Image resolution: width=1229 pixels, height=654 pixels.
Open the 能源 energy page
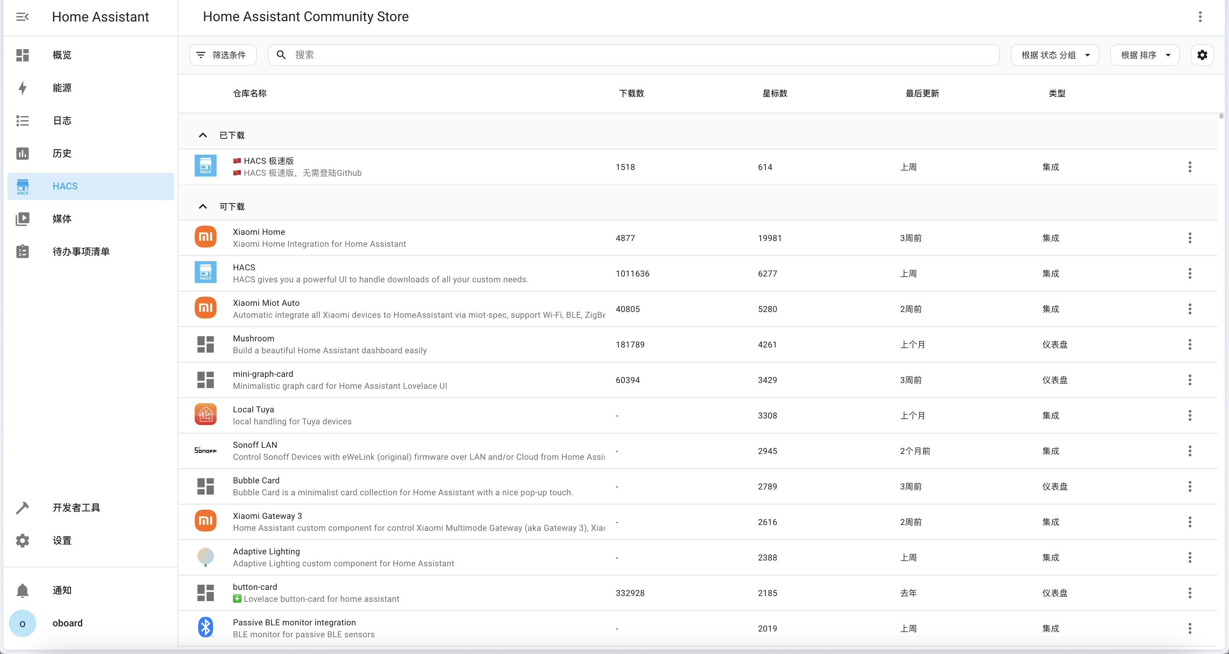91,88
